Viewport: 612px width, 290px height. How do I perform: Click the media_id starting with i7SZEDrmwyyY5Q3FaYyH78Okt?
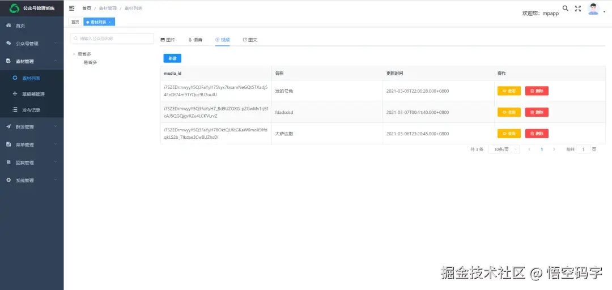[x=216, y=134]
